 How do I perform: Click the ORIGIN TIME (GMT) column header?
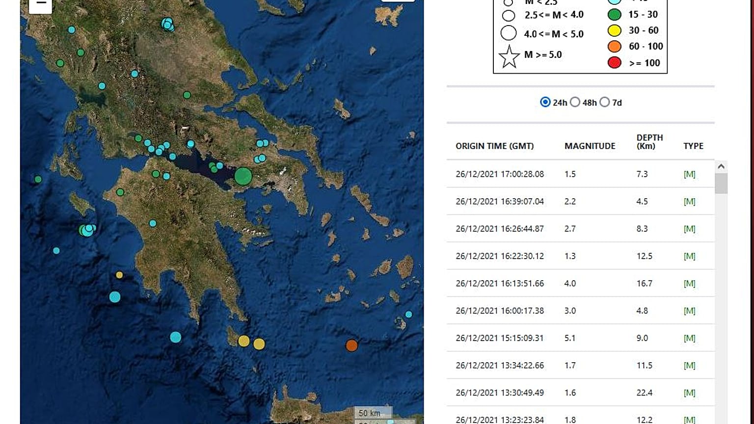494,146
